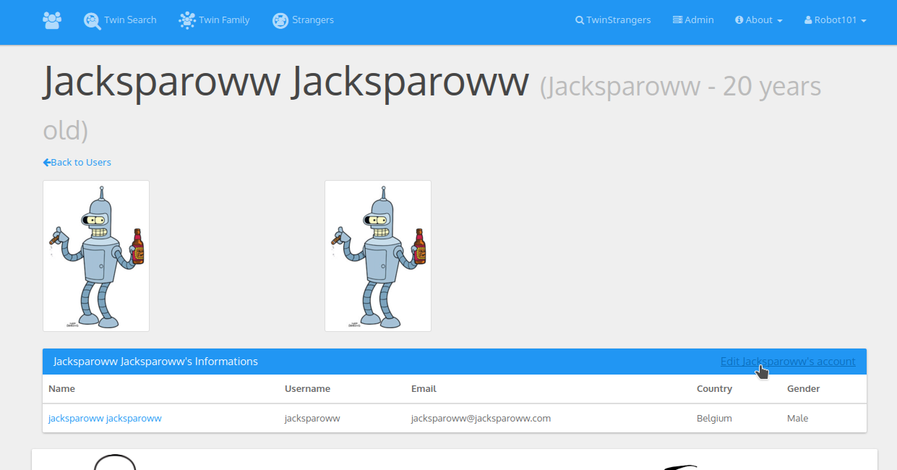Image resolution: width=897 pixels, height=470 pixels.
Task: Open the first Bender robot photo
Action: click(x=96, y=256)
